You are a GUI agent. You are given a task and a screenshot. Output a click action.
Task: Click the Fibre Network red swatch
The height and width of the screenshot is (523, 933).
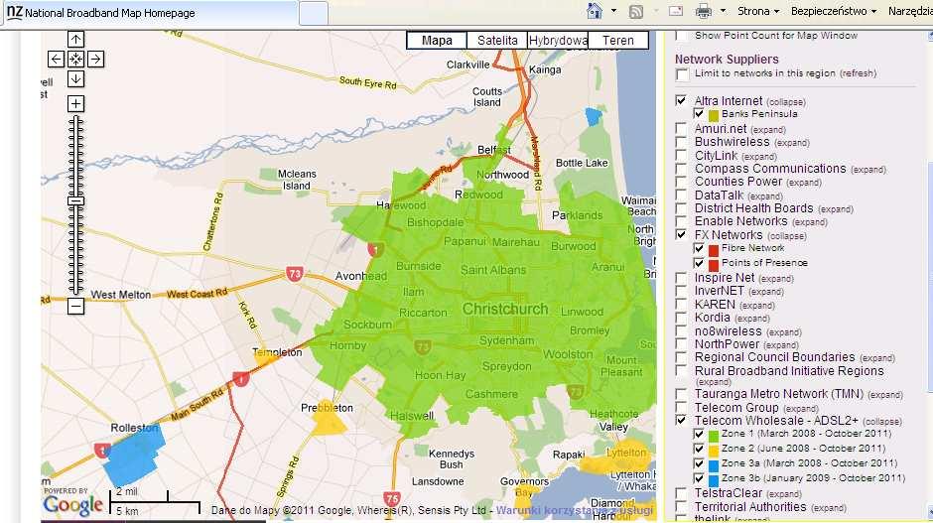click(x=714, y=250)
